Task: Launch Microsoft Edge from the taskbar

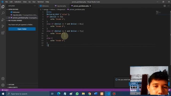Action: coord(59,94)
